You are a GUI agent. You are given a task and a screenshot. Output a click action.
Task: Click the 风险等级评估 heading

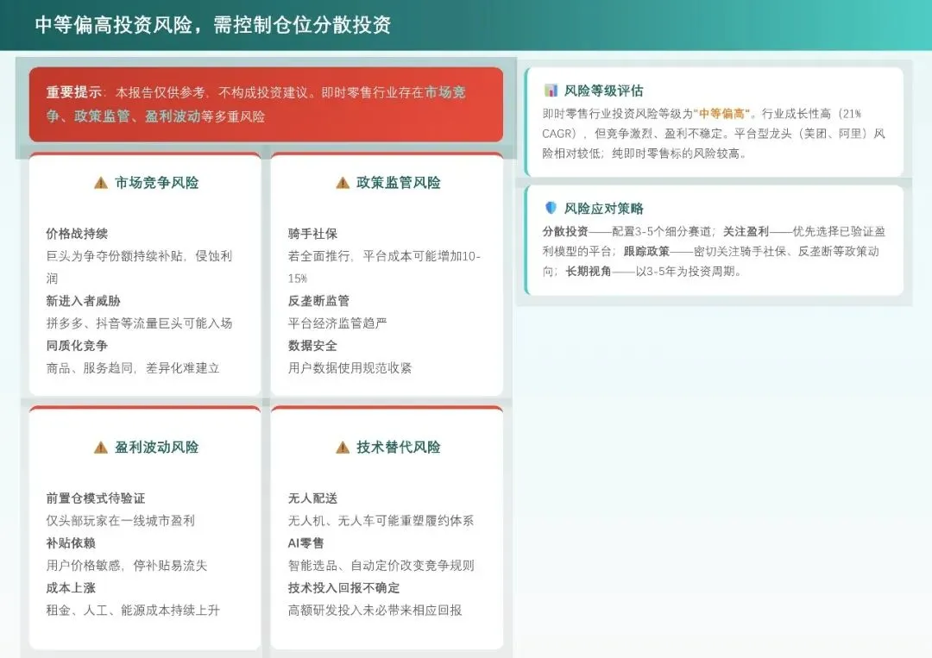point(603,91)
